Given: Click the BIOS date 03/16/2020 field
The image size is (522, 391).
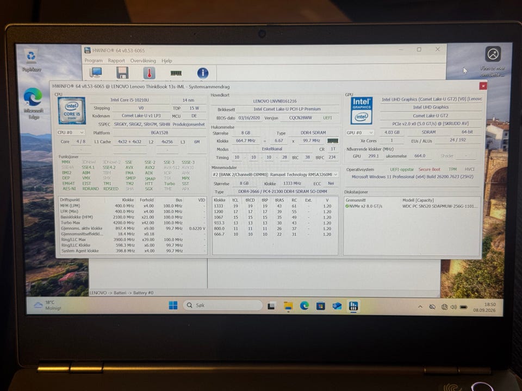Looking at the screenshot, I should (249, 118).
